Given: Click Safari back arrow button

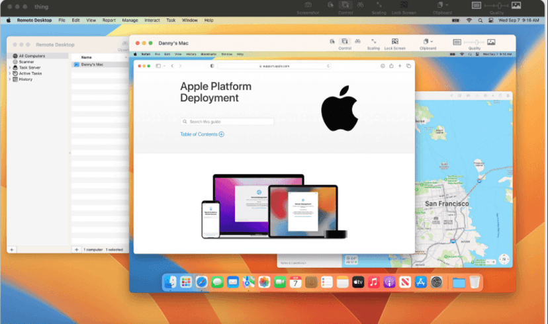Looking at the screenshot, I should tap(172, 66).
